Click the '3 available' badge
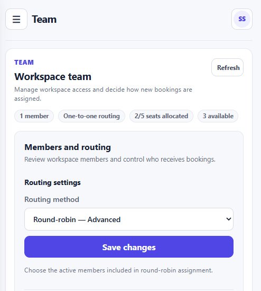This screenshot has height=291, width=261. [218, 116]
